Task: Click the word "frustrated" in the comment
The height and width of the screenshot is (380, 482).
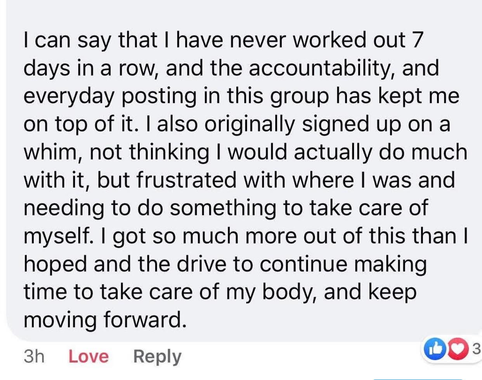Action: [186, 180]
